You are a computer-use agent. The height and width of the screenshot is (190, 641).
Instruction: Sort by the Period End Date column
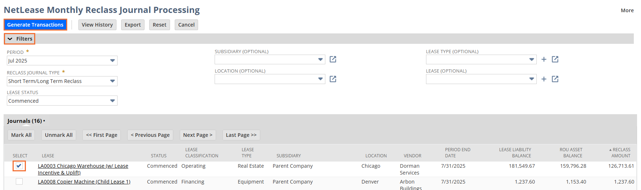point(458,153)
